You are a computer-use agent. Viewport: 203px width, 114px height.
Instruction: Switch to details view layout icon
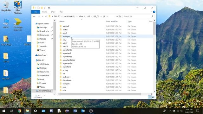(x=150, y=97)
